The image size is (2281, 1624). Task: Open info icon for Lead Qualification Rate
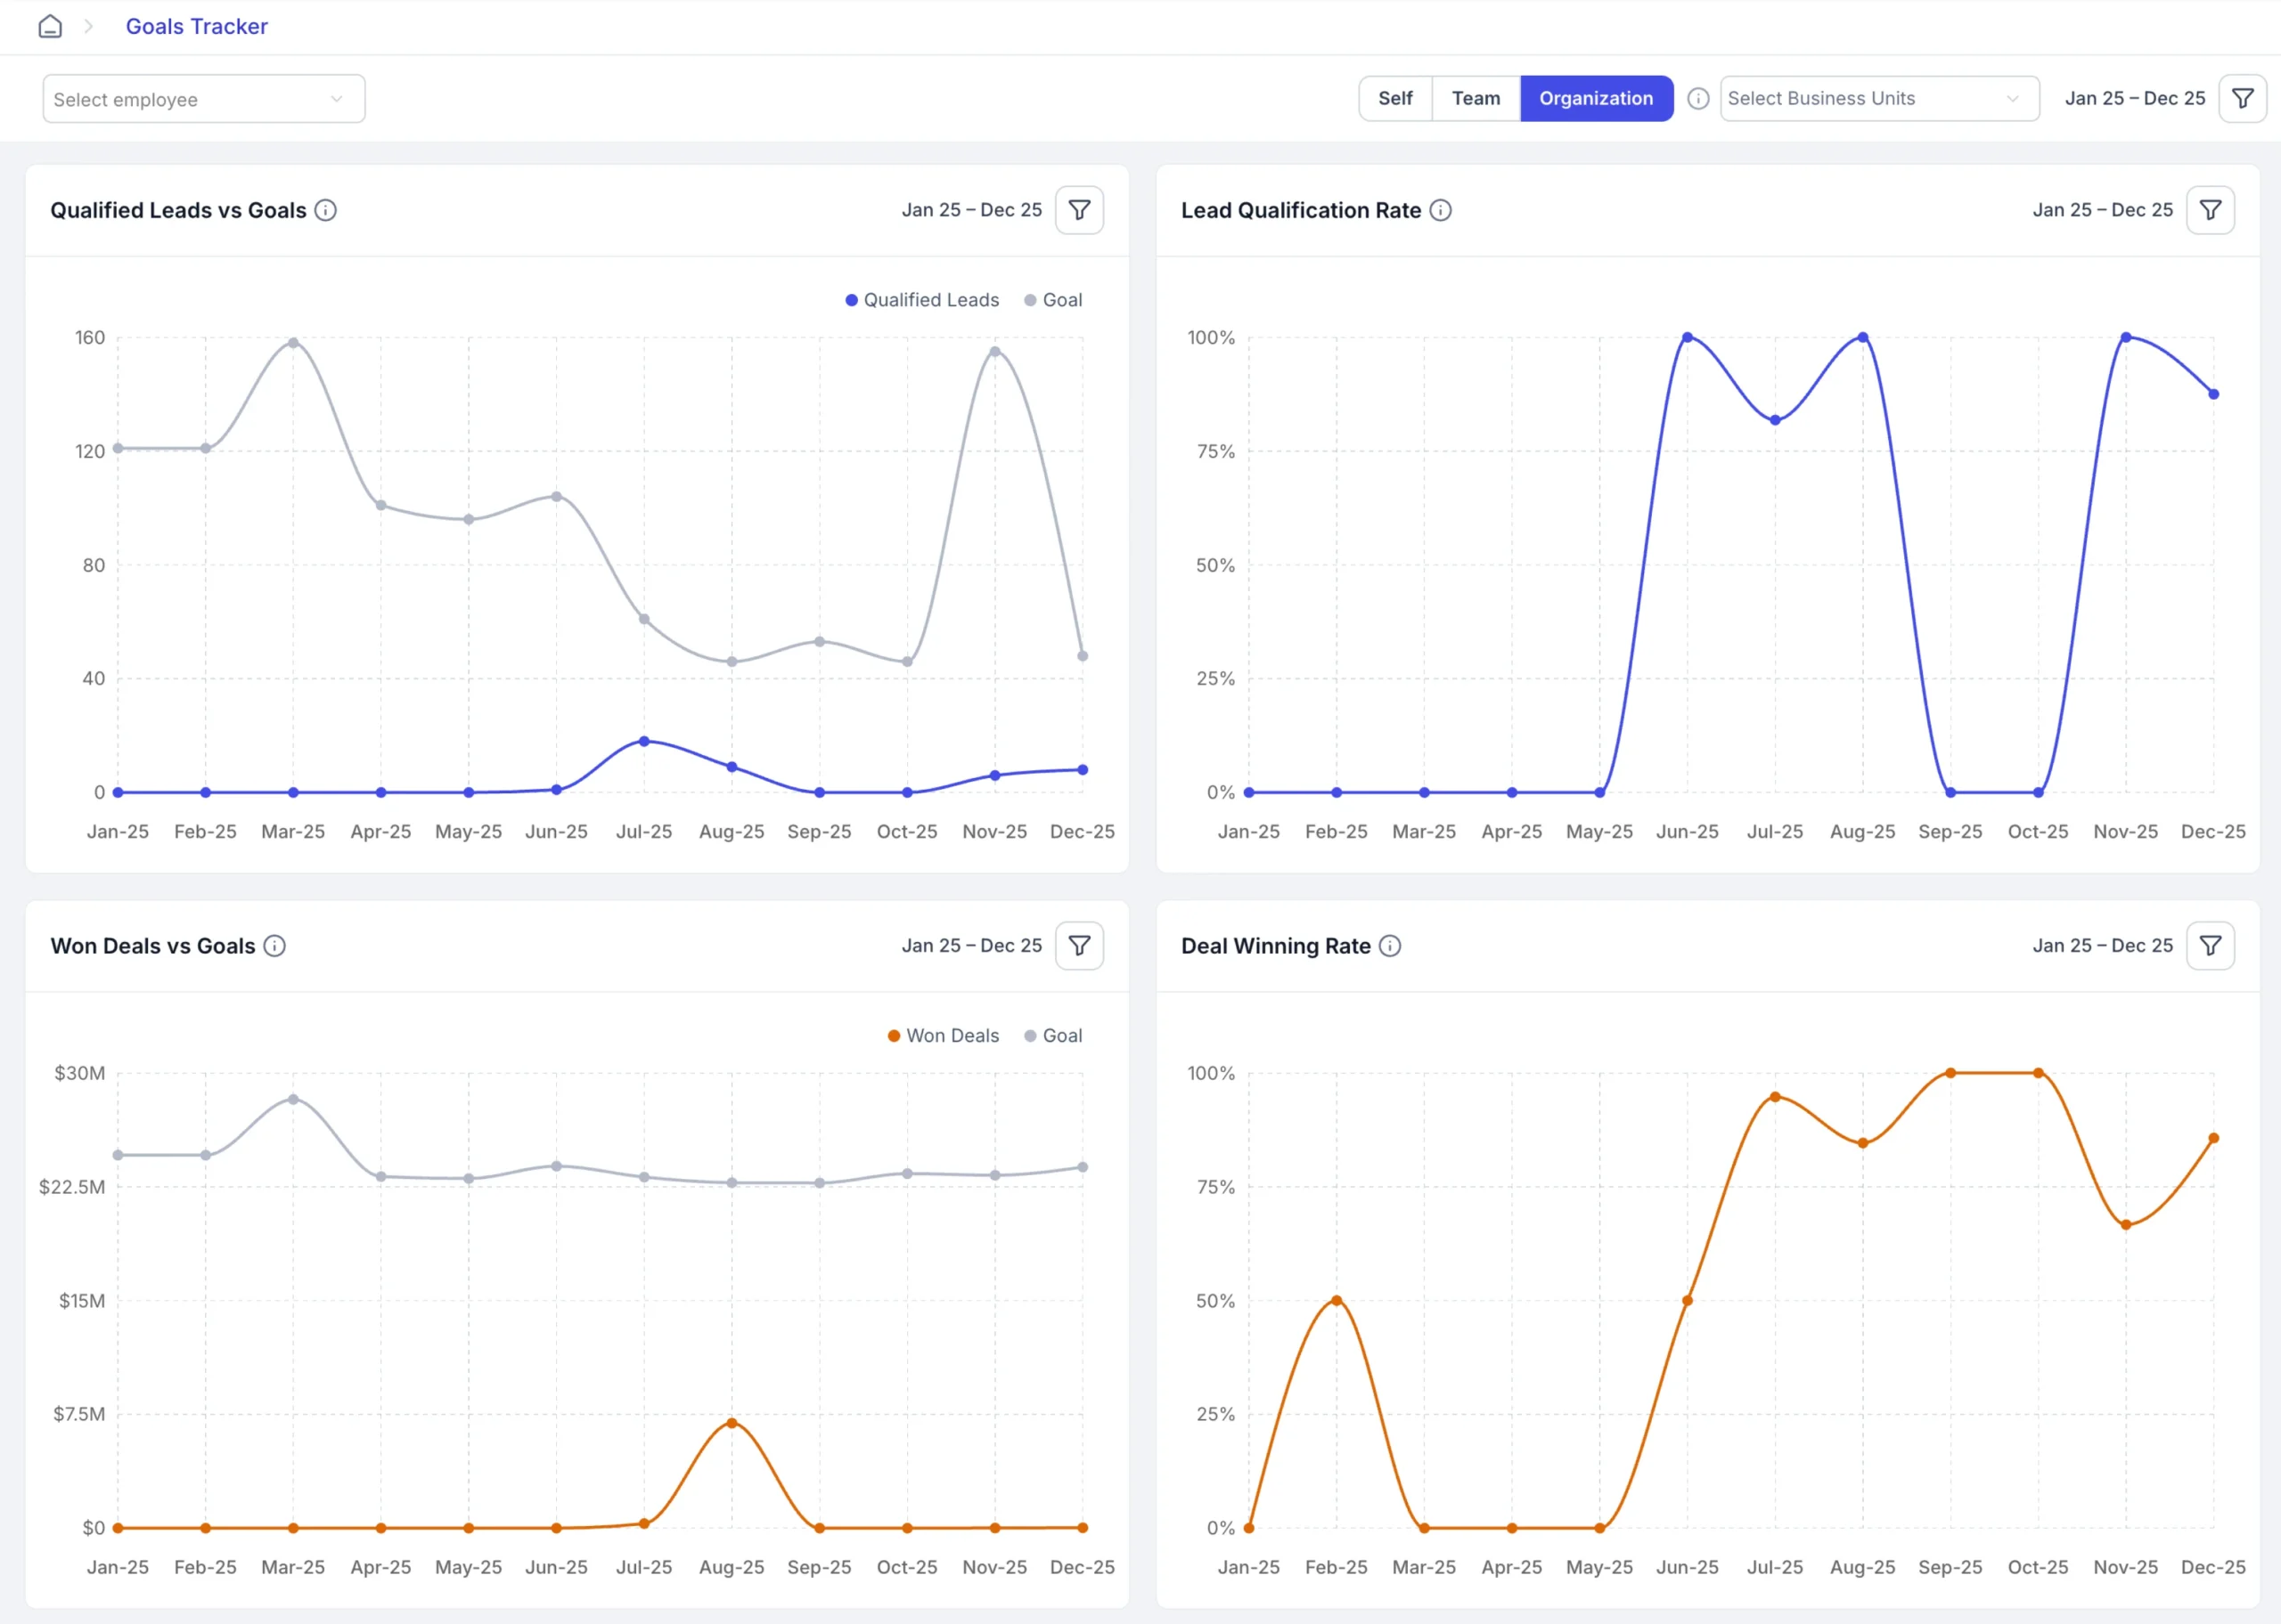pos(1440,210)
